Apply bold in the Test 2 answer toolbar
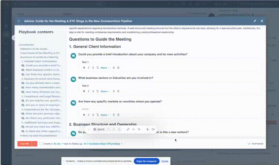This screenshot has height=165, width=279. 84,91
